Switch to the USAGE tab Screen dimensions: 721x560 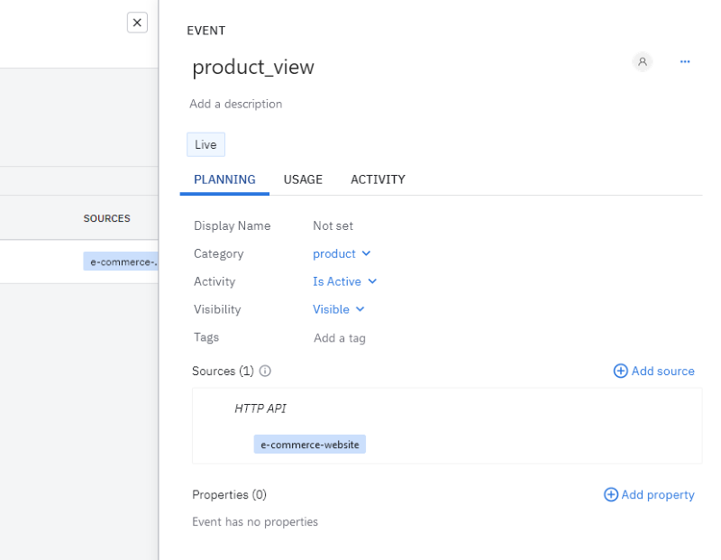[x=303, y=179]
